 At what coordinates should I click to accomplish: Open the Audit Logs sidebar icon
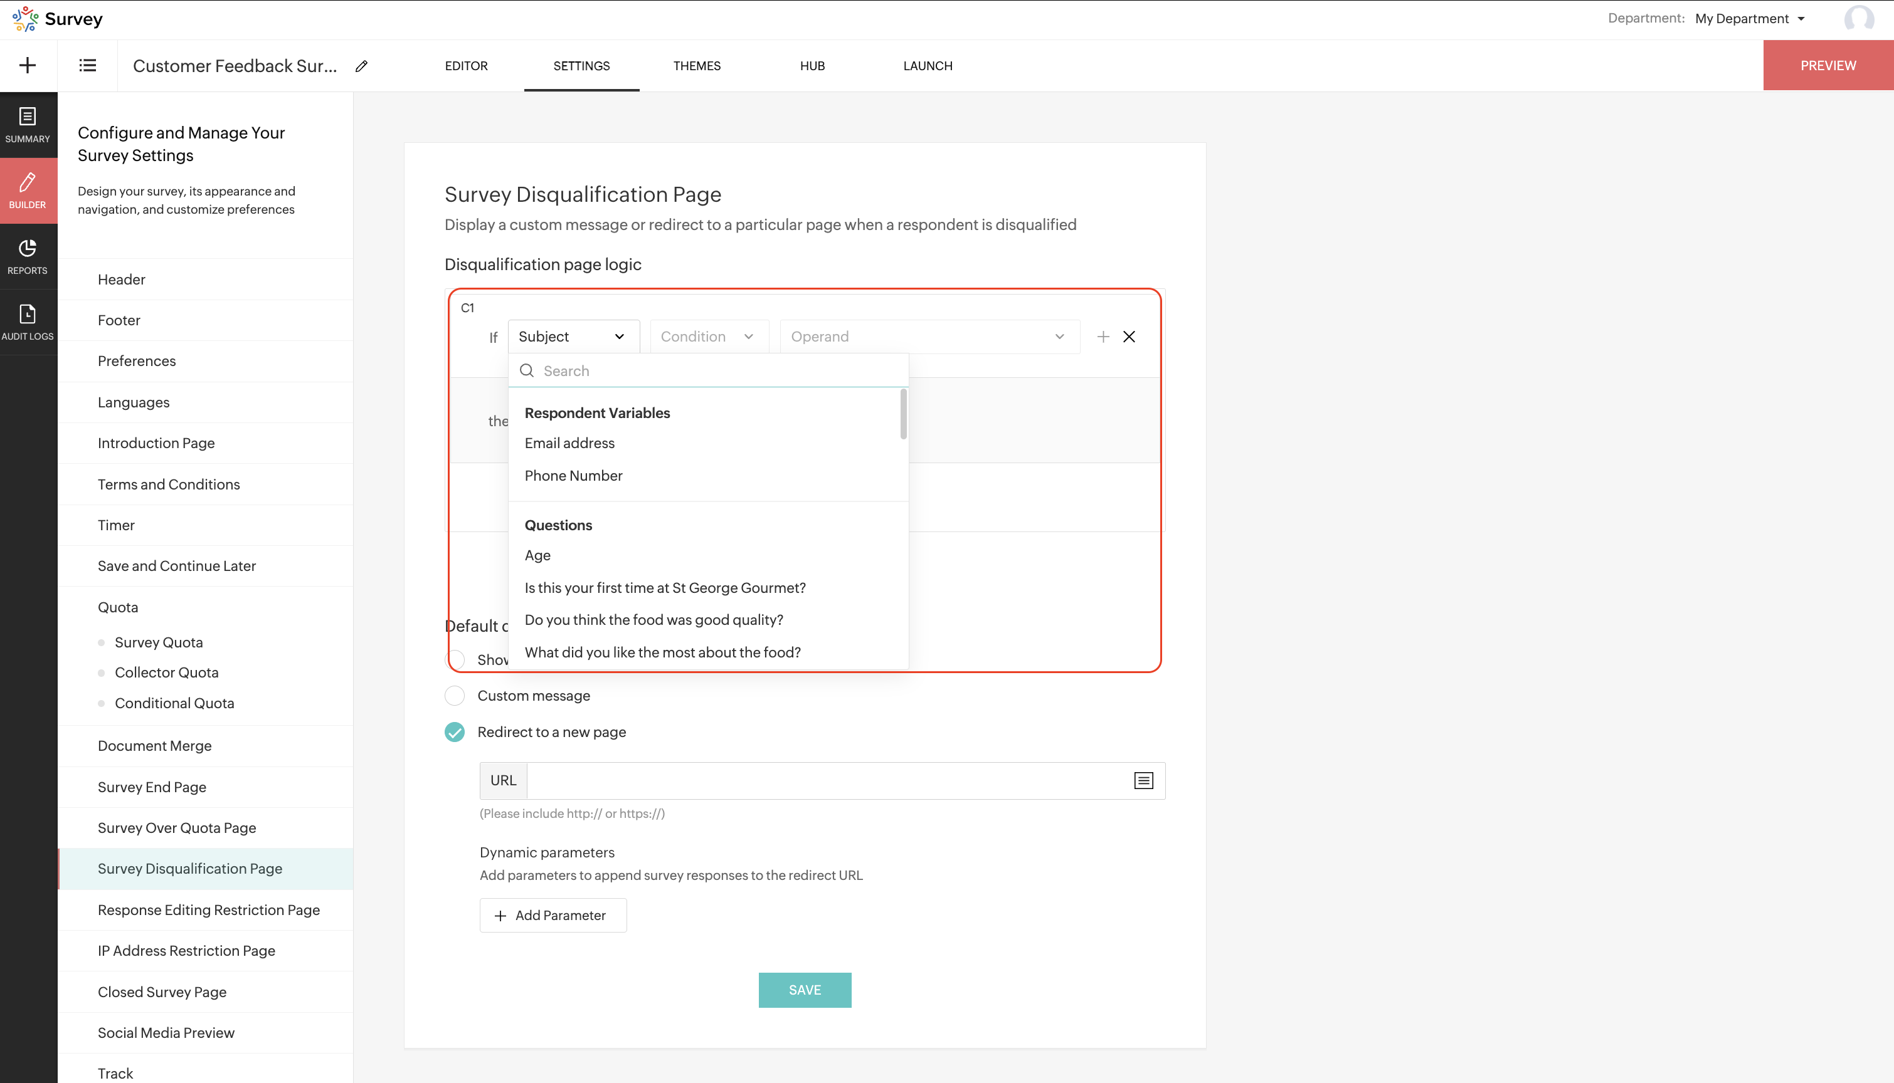pos(28,322)
